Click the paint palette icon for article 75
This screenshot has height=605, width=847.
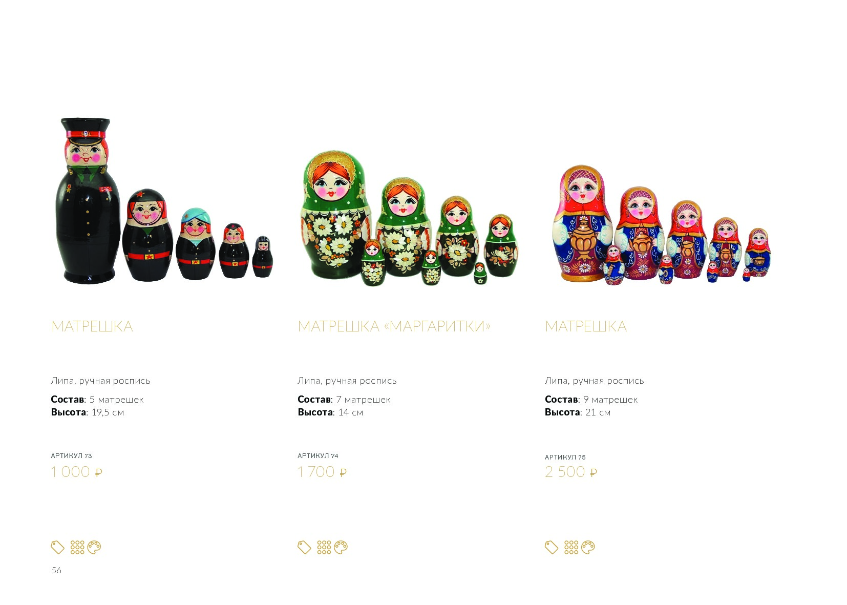[x=588, y=547]
